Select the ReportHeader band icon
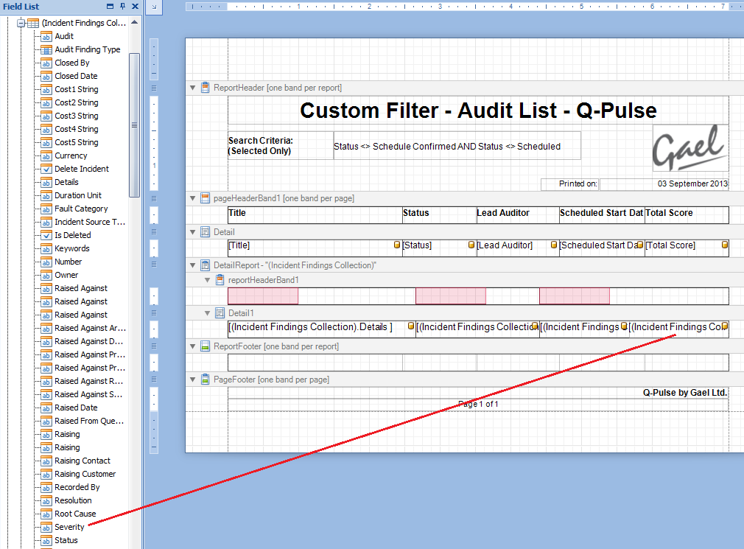 click(205, 88)
